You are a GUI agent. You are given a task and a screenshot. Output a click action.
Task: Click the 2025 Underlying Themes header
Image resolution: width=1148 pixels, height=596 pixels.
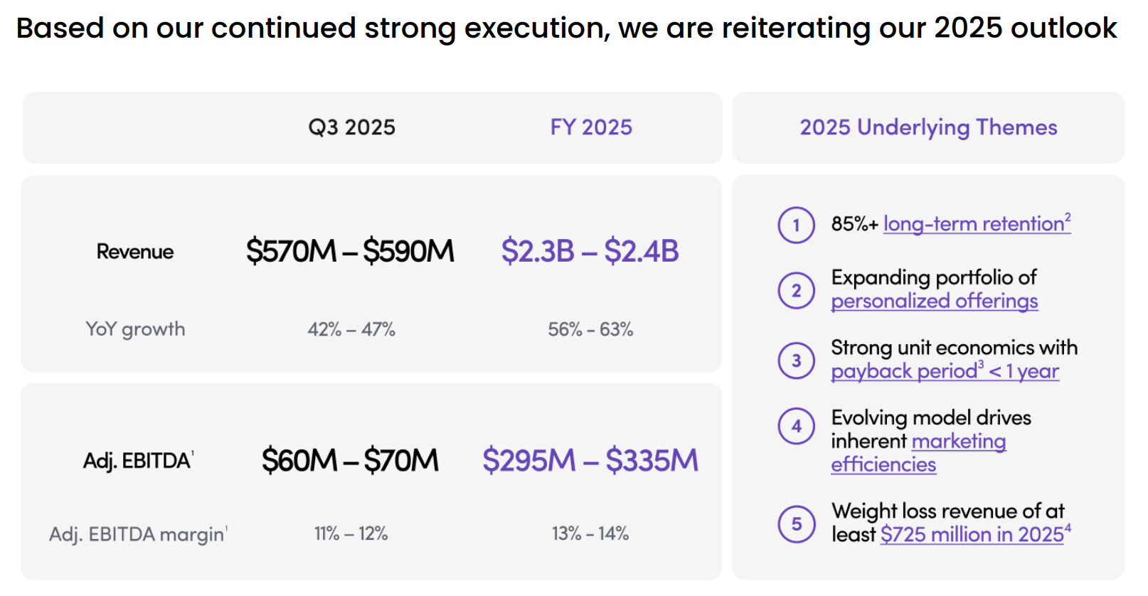pos(928,127)
